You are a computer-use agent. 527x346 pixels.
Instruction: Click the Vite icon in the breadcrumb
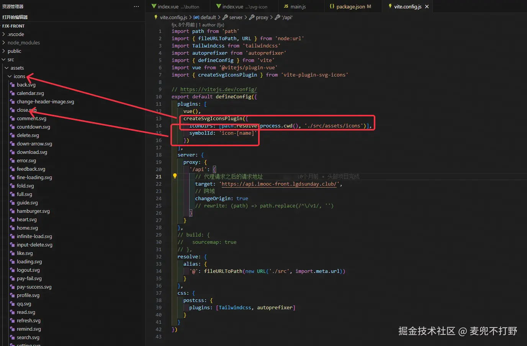pos(156,17)
